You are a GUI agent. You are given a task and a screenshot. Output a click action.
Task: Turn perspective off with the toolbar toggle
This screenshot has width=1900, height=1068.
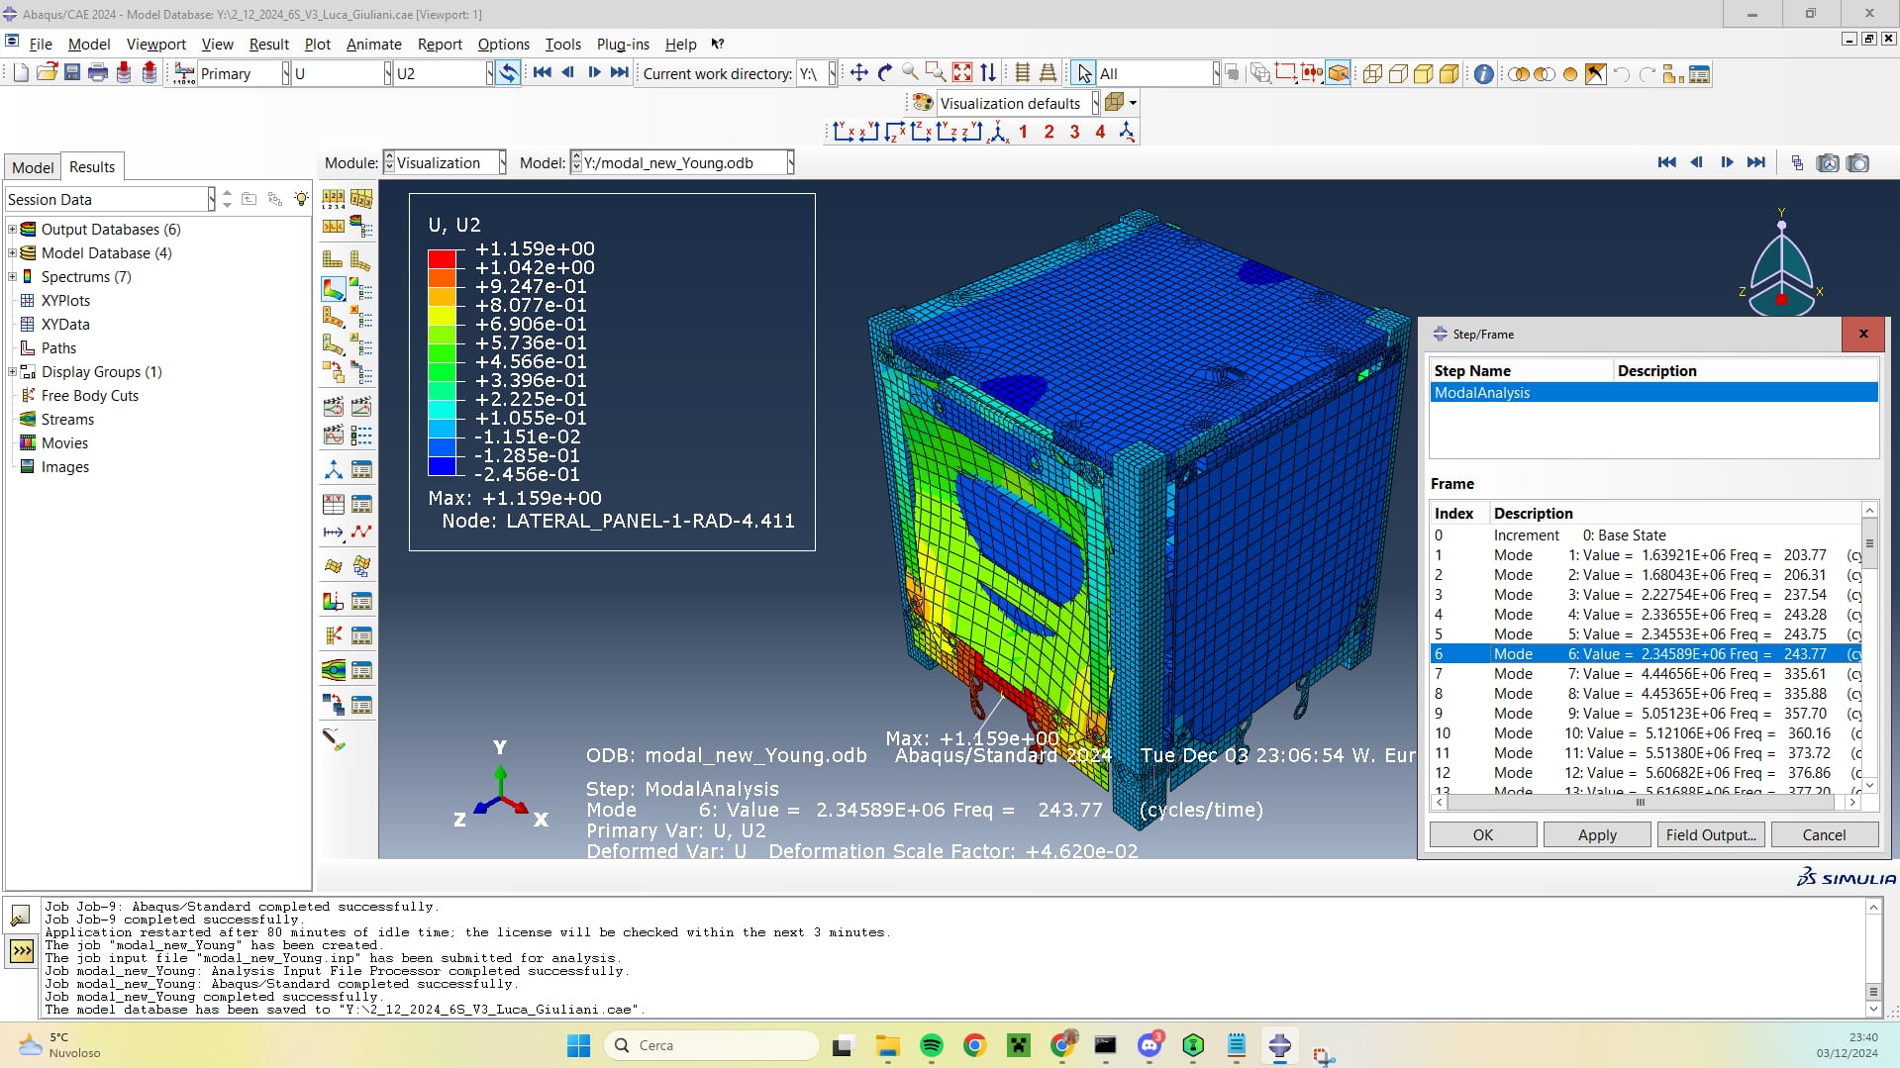(x=1023, y=73)
